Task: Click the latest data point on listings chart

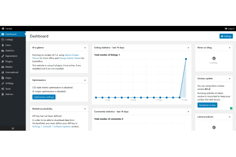Action: click(186, 59)
